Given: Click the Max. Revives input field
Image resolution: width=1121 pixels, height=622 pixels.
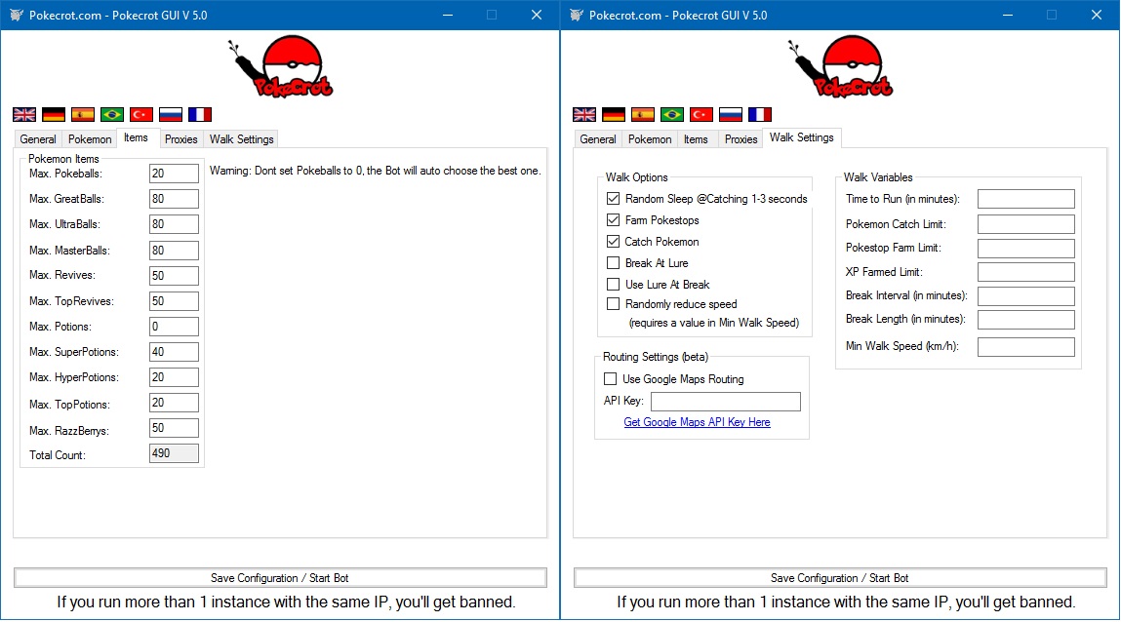Looking at the screenshot, I should [174, 276].
